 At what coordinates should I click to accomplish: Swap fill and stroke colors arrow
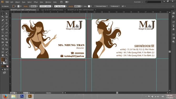(7, 58)
